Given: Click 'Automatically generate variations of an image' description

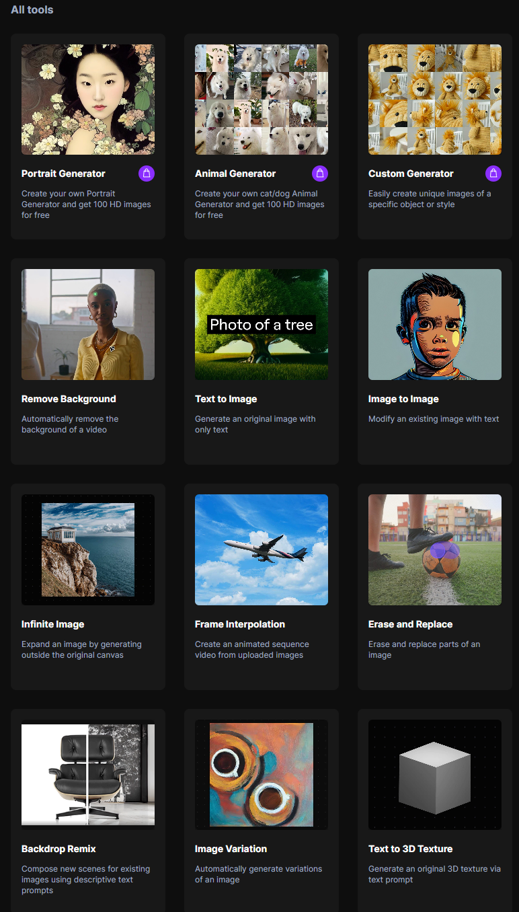Looking at the screenshot, I should pyautogui.click(x=258, y=874).
